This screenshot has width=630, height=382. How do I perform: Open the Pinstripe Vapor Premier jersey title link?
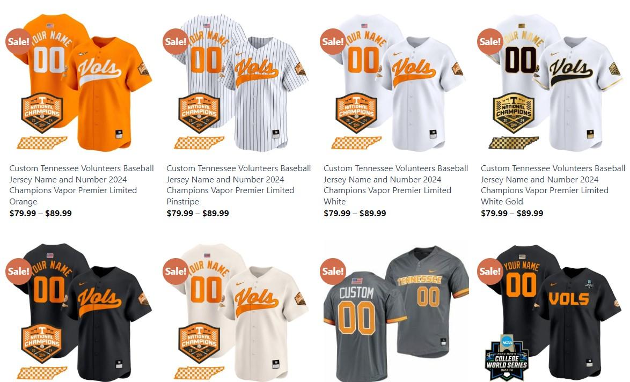239,185
